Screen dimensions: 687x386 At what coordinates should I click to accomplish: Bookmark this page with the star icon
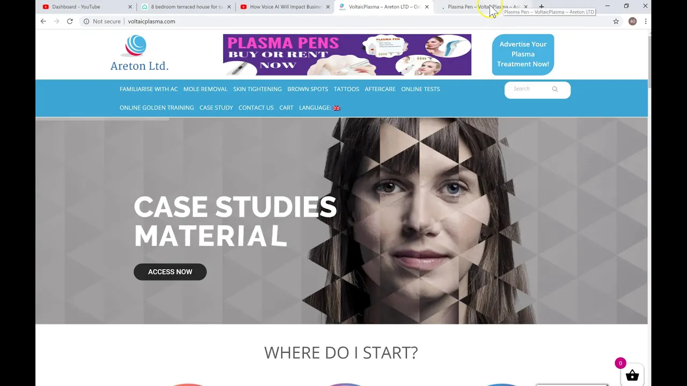[616, 21]
